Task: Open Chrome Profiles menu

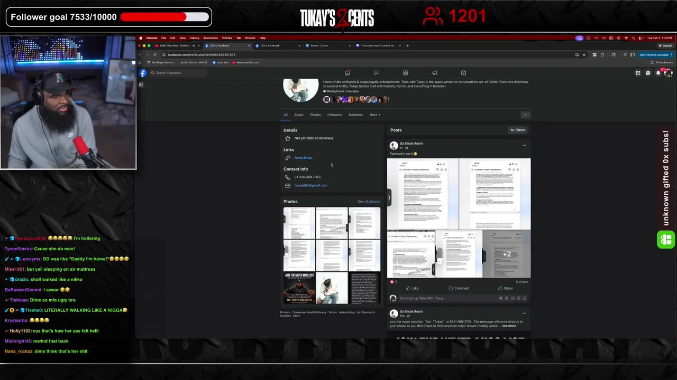Action: pos(227,38)
